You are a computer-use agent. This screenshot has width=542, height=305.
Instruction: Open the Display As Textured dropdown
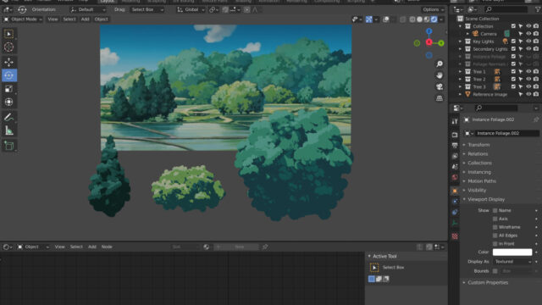pyautogui.click(x=512, y=262)
